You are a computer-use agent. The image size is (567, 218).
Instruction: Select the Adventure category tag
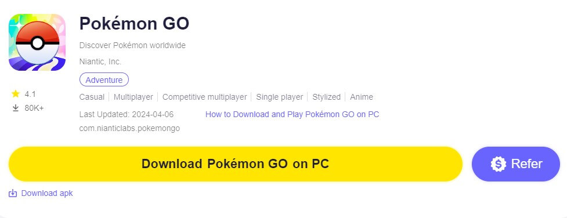pos(104,80)
